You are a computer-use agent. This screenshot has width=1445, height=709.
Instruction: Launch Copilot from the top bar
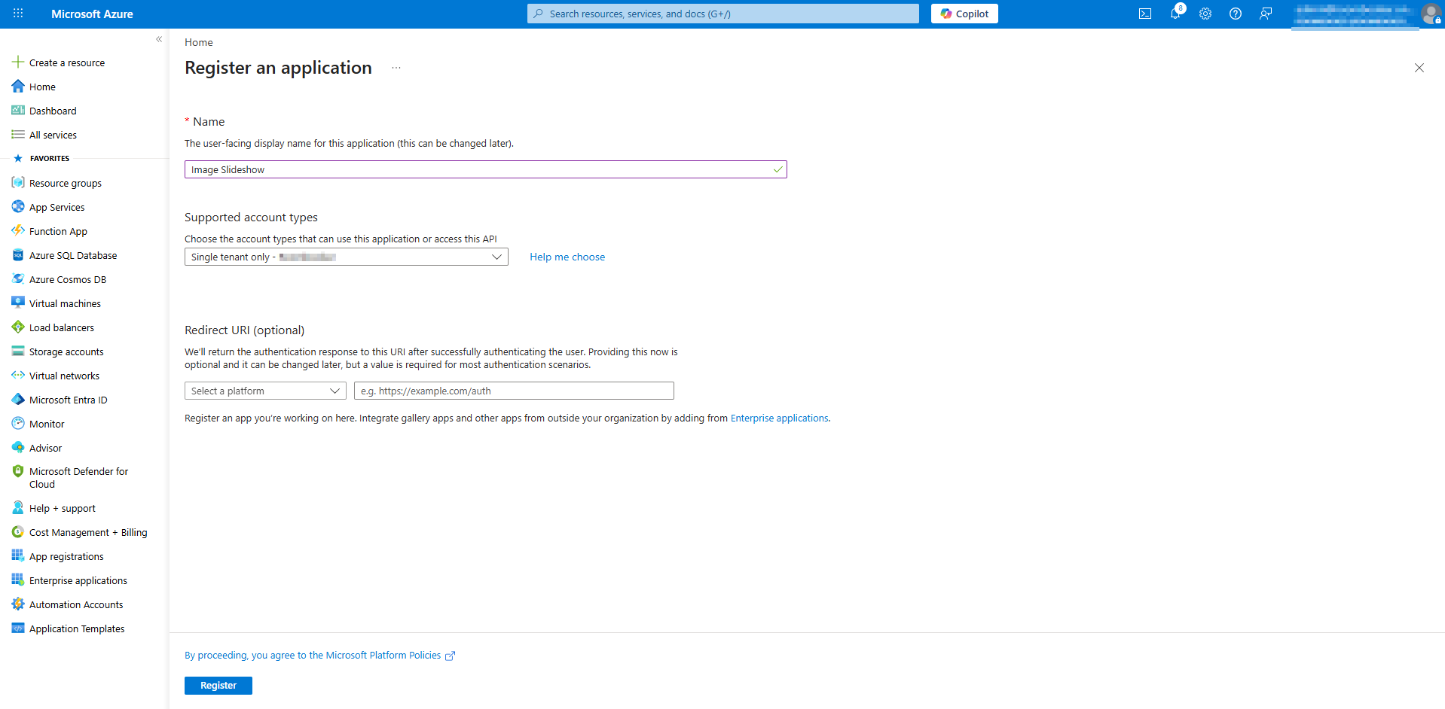964,14
